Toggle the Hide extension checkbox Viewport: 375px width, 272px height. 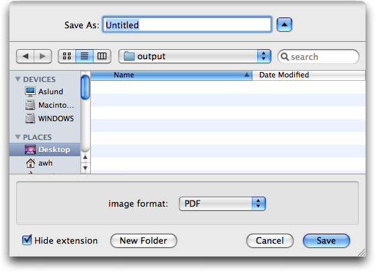click(27, 240)
